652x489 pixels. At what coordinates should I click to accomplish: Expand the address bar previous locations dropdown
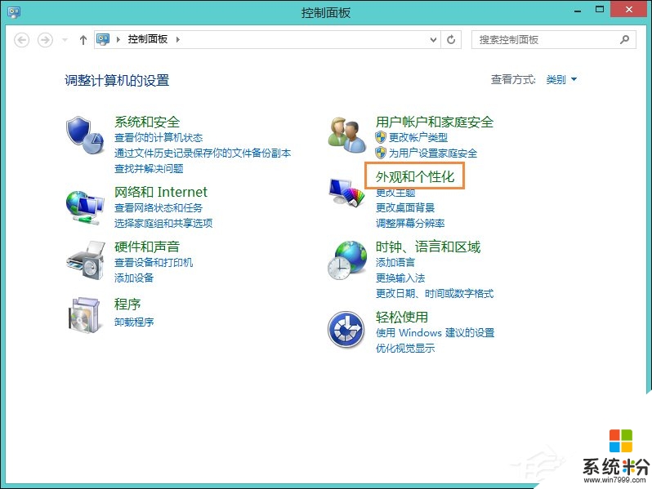[x=433, y=39]
